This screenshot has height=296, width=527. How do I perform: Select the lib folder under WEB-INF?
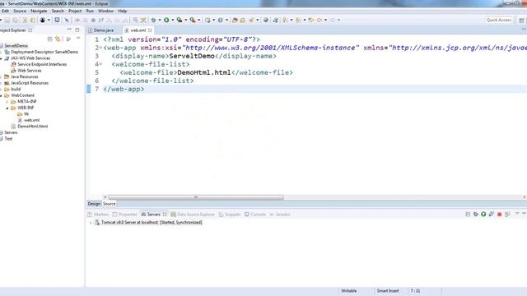[26, 114]
